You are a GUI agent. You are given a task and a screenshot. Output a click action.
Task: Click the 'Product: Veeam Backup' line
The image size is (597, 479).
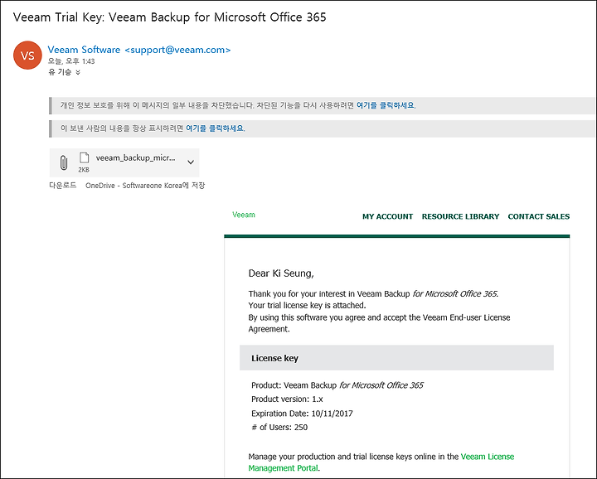tap(337, 385)
